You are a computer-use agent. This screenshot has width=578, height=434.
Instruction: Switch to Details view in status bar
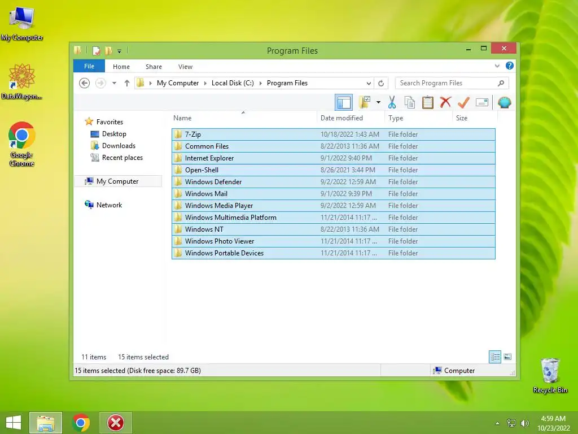coord(494,357)
